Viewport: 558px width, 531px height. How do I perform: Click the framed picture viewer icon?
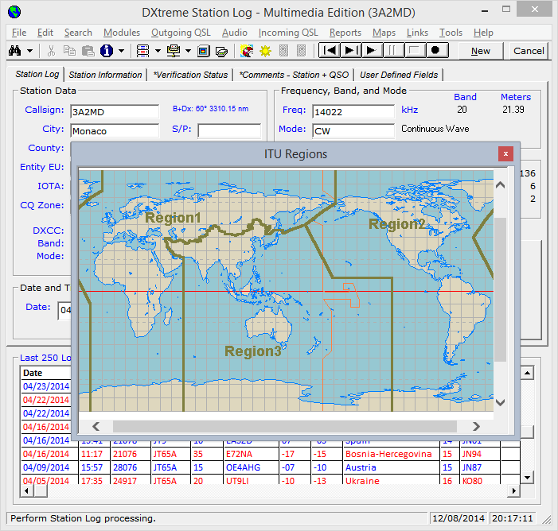point(203,51)
